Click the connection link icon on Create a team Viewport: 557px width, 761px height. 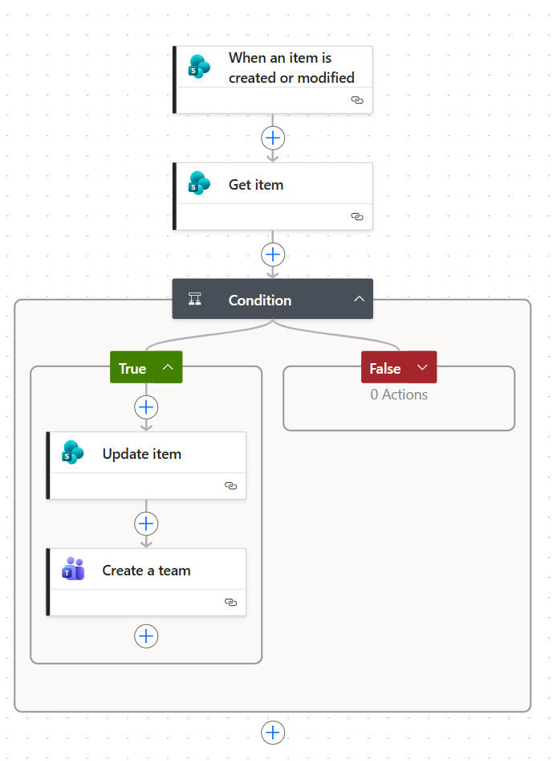coord(231,603)
